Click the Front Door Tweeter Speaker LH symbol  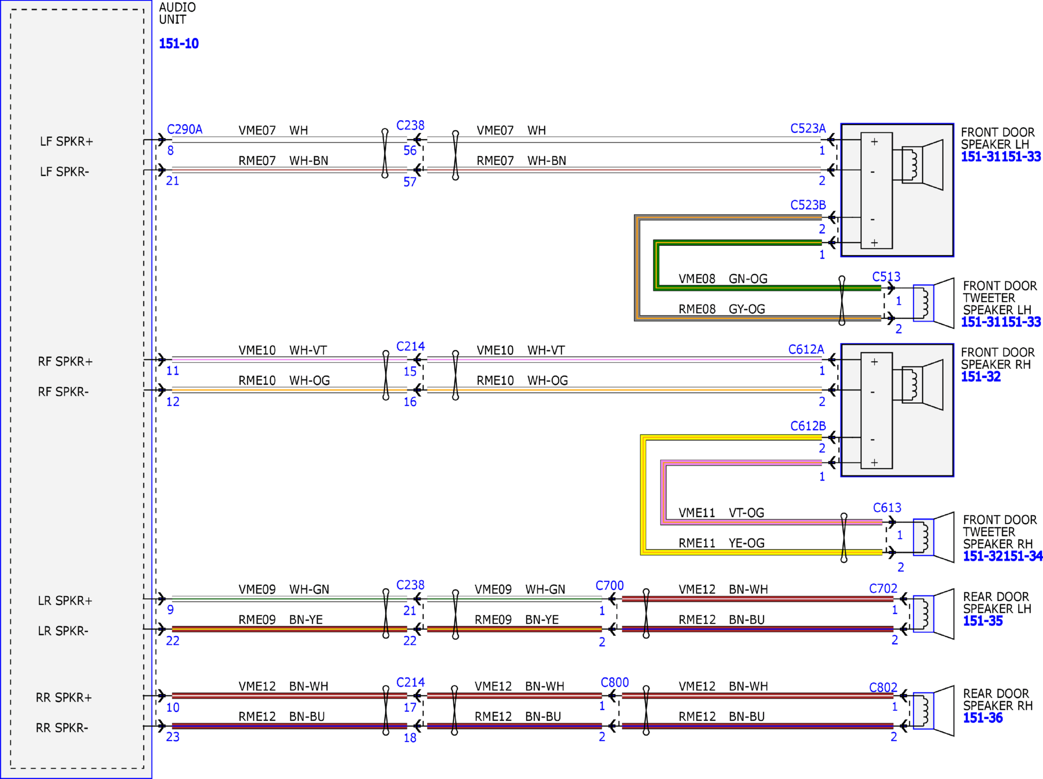(x=933, y=303)
